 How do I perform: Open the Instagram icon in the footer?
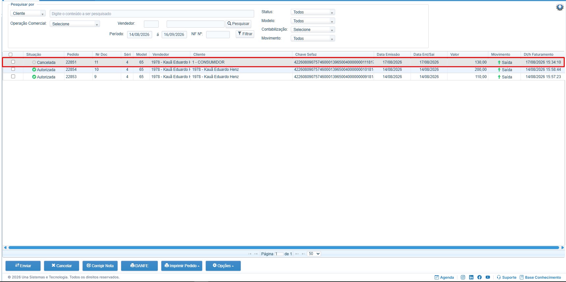point(463,277)
